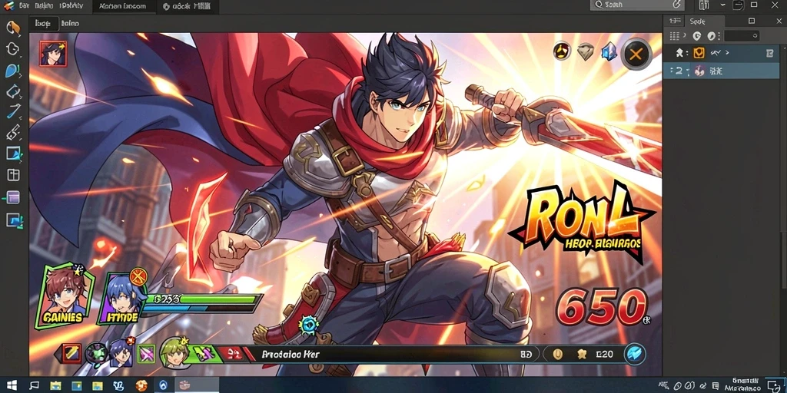Expand the chevron beside the grid icon in right panel
This screenshot has width=787, height=393.
click(x=685, y=35)
